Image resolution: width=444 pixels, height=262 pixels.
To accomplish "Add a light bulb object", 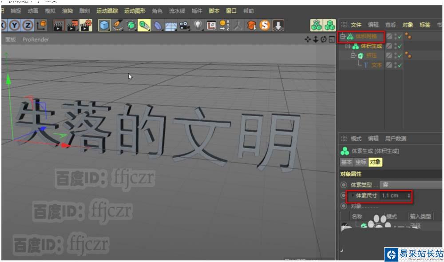I will coord(198,25).
